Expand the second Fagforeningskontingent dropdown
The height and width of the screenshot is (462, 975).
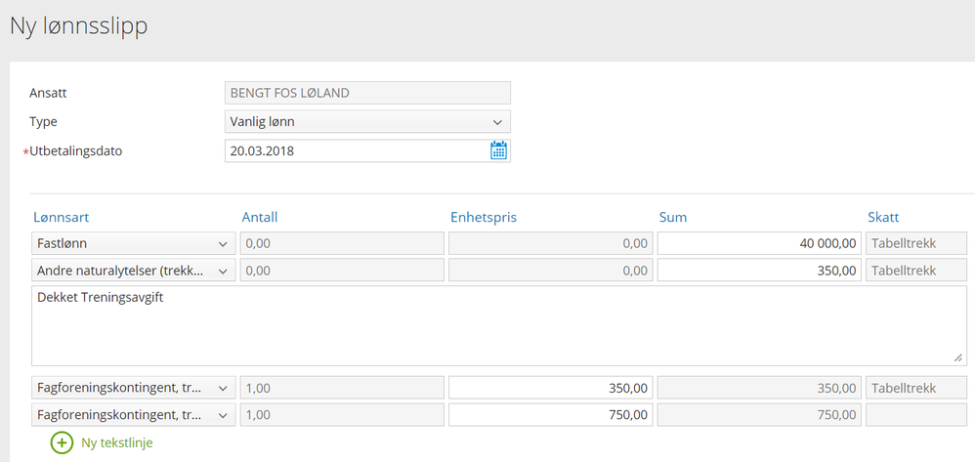point(134,415)
